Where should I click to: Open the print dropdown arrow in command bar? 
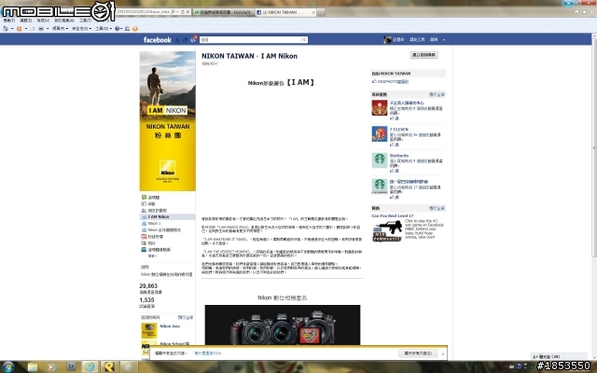point(48,29)
